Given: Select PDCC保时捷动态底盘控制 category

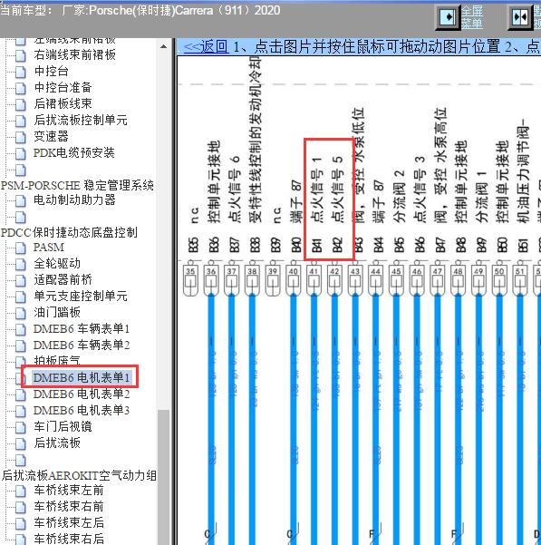Looking at the screenshot, I should 70,232.
